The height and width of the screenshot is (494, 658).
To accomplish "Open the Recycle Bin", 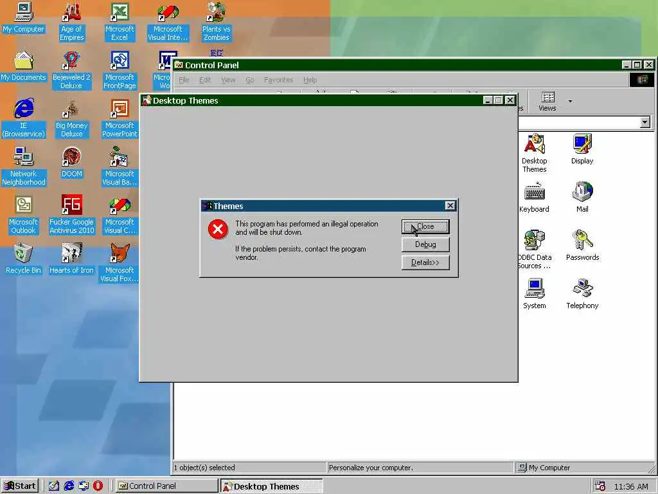I will pos(24,259).
